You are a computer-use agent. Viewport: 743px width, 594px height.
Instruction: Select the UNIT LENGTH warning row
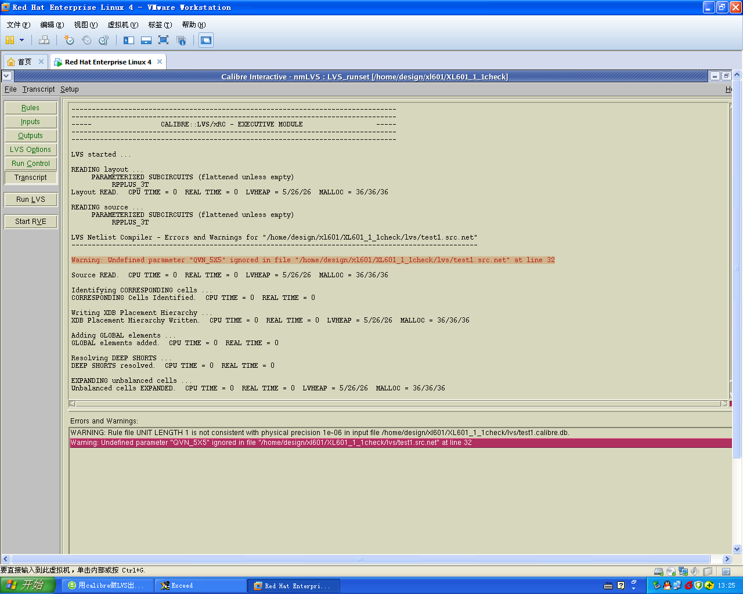(x=401, y=433)
